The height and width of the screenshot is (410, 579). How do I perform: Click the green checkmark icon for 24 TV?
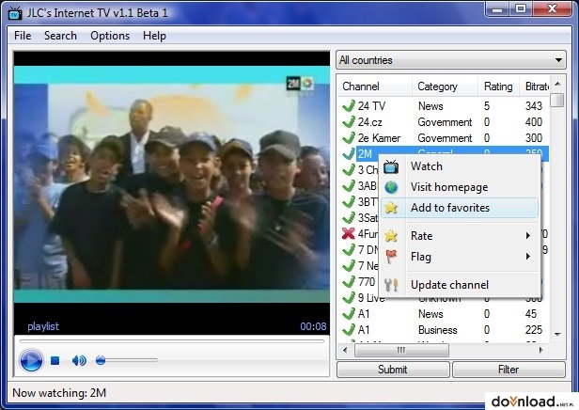click(348, 105)
